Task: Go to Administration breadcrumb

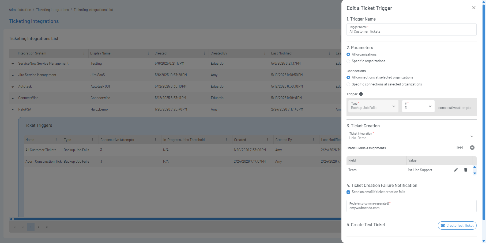Action: (x=20, y=10)
